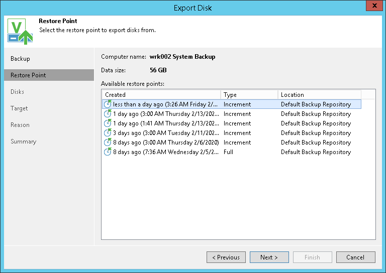Viewport: 386px width, 273px height.
Task: Click 'Default Backup Repository' in the Full row
Action: point(316,152)
